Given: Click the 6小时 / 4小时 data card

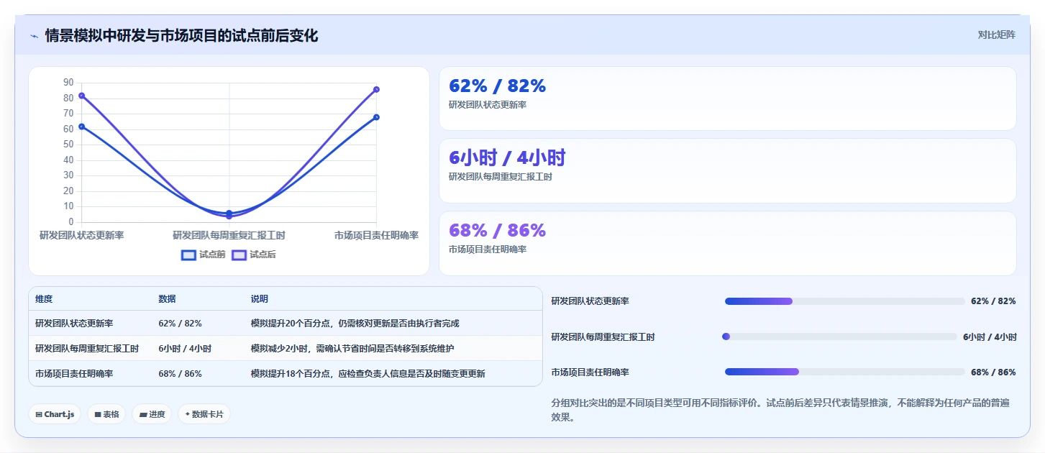Looking at the screenshot, I should 727,171.
